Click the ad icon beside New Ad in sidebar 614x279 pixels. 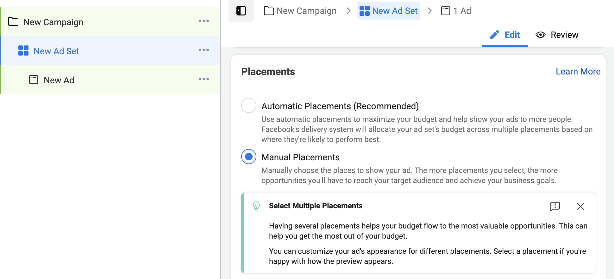tap(34, 80)
